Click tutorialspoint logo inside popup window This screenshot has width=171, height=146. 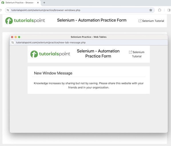coord(50,54)
